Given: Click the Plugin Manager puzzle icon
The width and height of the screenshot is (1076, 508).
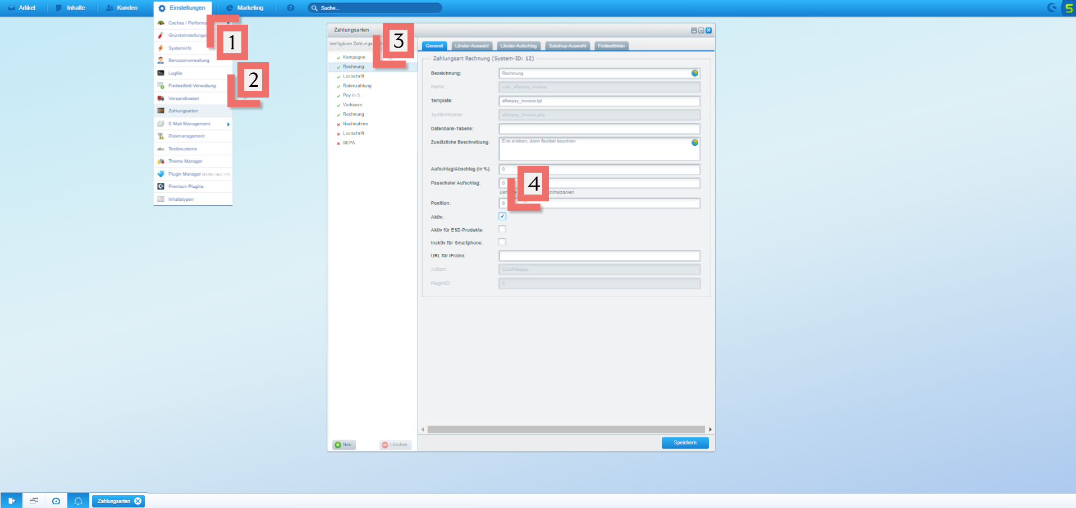Looking at the screenshot, I should [x=161, y=174].
